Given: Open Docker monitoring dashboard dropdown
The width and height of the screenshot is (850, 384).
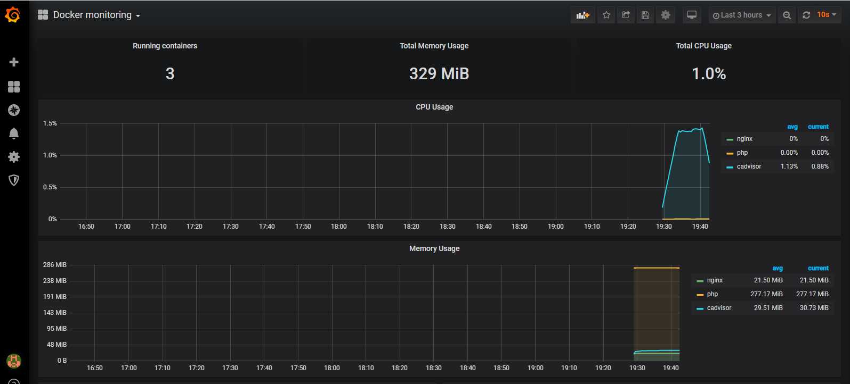Looking at the screenshot, I should [96, 15].
